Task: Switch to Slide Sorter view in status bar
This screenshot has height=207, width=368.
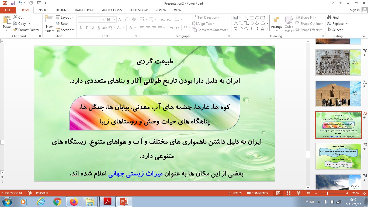Action: pyautogui.click(x=289, y=193)
